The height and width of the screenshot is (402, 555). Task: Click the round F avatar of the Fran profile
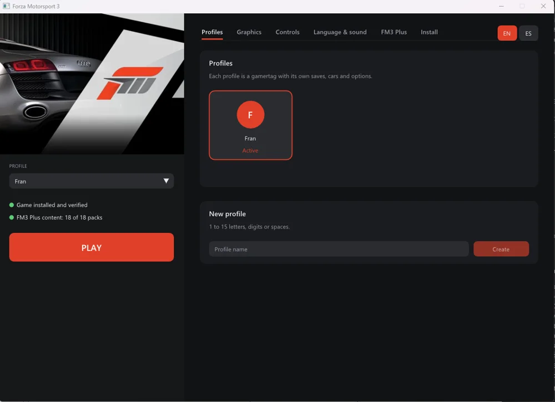pyautogui.click(x=250, y=115)
